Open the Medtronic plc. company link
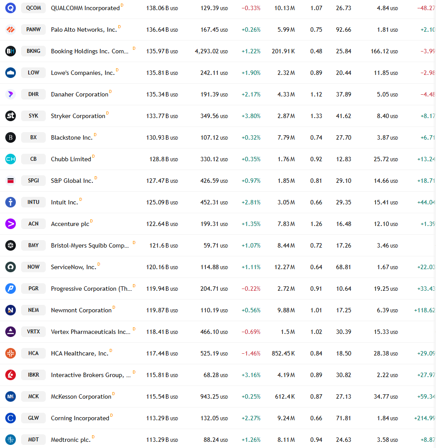Viewport: 436px width, 448px height. point(71,440)
